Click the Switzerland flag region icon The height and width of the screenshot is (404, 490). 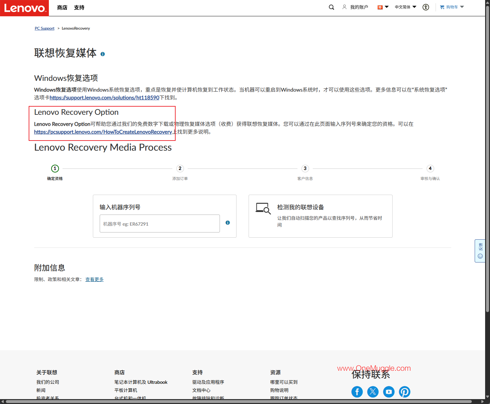pyautogui.click(x=380, y=7)
